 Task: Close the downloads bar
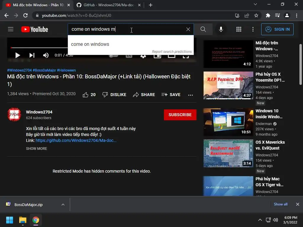pyautogui.click(x=298, y=204)
